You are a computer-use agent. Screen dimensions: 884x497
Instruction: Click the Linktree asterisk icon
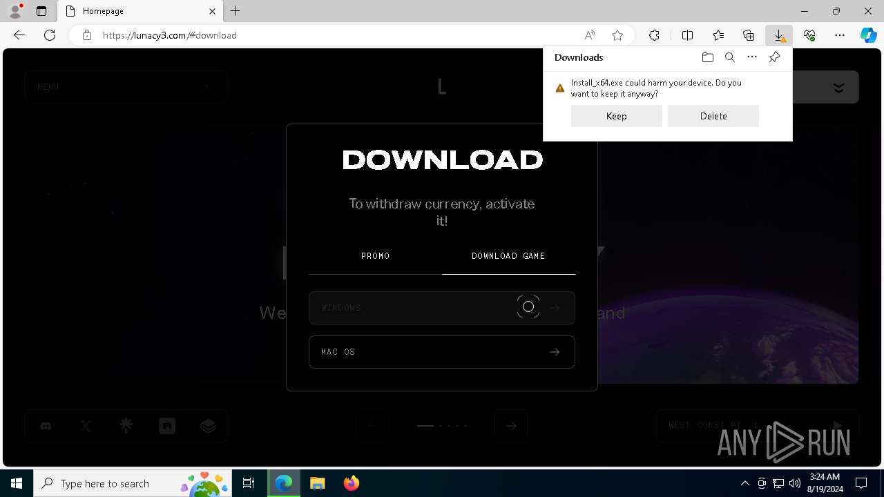[x=126, y=426]
